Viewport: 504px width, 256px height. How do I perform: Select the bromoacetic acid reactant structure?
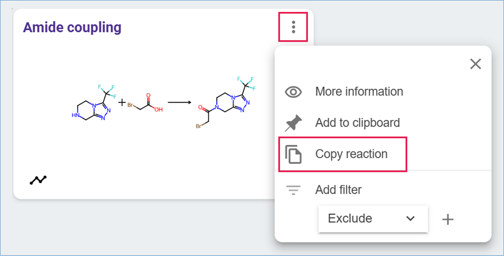point(145,103)
